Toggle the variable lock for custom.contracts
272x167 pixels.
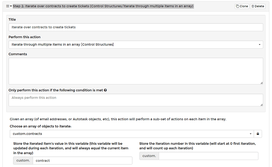[258, 134]
